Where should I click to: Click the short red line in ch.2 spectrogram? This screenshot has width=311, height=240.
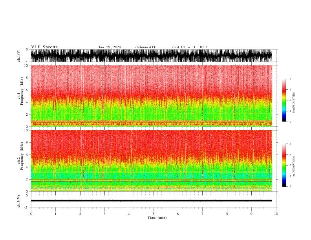coord(166,187)
